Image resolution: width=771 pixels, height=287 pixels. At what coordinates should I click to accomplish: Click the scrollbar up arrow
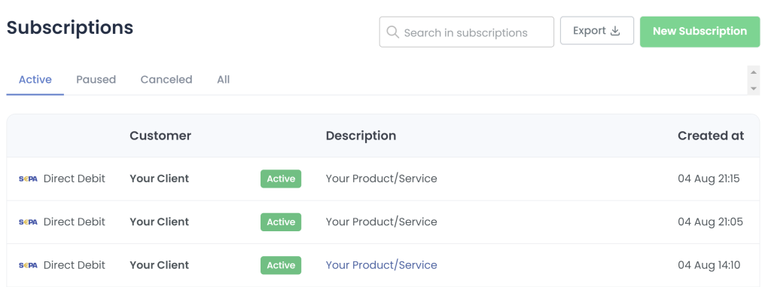(753, 72)
